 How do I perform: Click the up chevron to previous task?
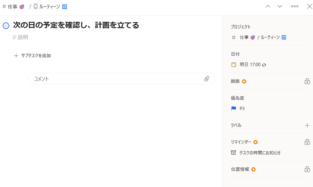click(x=268, y=6)
